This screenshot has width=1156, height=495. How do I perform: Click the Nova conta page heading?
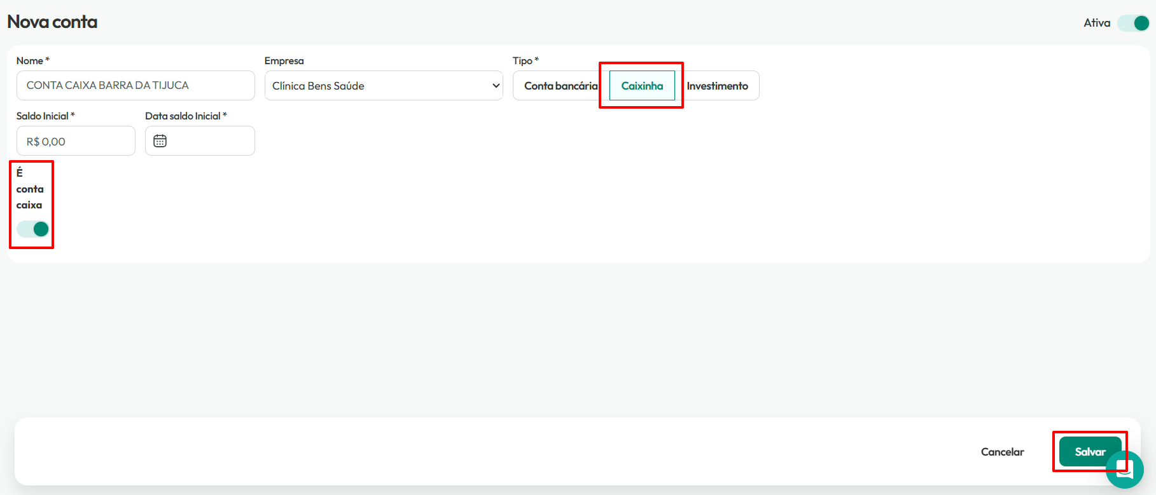(x=52, y=22)
